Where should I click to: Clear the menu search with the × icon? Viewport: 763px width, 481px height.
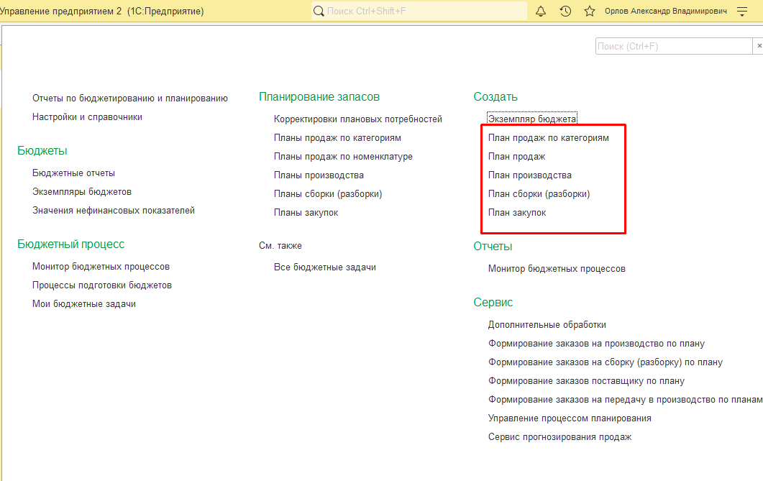tap(757, 46)
